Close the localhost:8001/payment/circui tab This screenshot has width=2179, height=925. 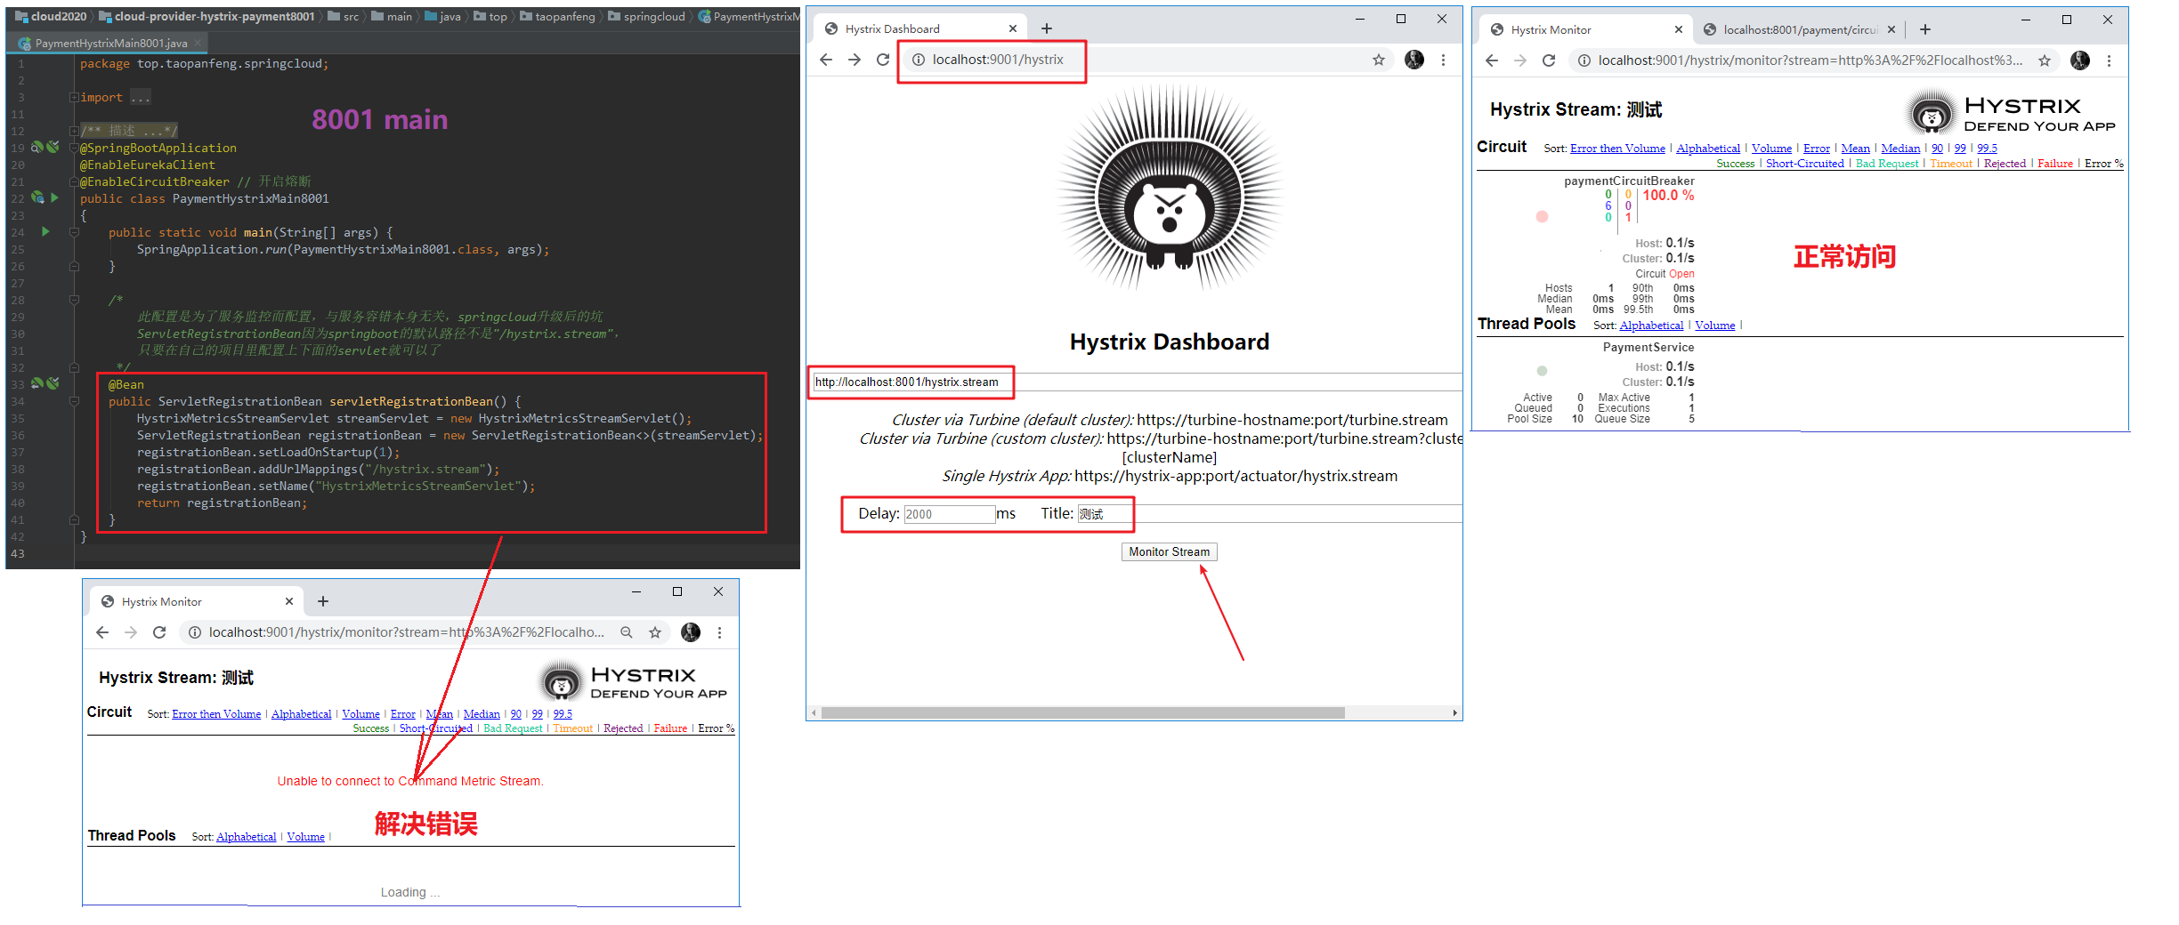click(x=1891, y=29)
